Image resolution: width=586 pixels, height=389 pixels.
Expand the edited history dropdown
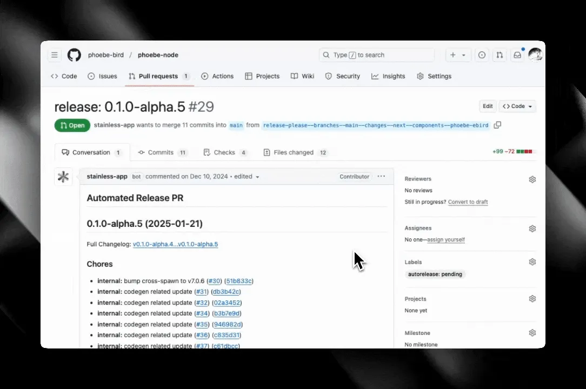click(257, 176)
